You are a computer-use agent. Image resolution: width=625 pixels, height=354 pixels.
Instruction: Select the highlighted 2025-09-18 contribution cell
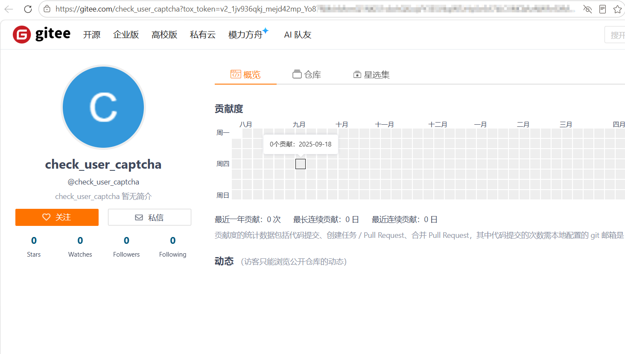(x=301, y=164)
